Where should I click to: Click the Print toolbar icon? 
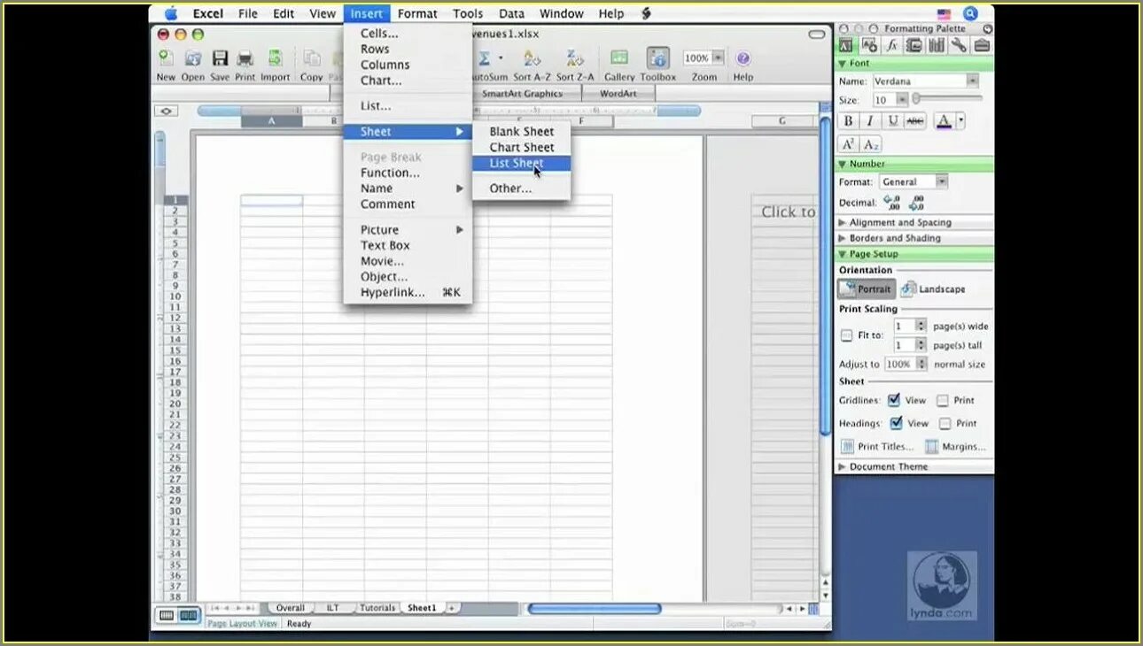[245, 58]
